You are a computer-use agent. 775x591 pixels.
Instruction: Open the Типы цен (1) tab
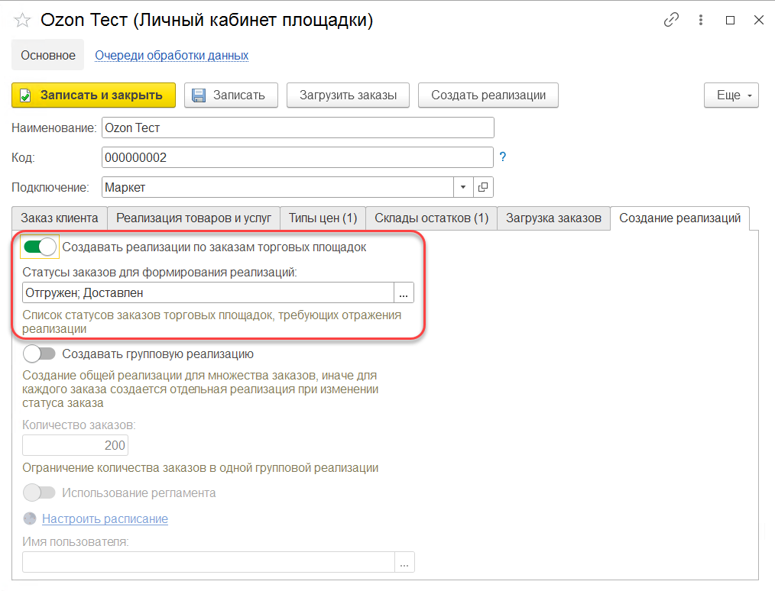323,218
